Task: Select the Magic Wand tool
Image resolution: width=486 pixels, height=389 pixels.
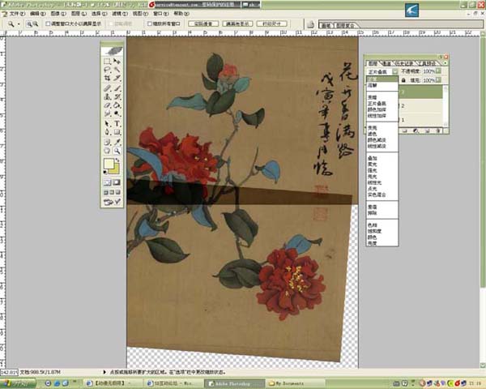Action: click(117, 70)
